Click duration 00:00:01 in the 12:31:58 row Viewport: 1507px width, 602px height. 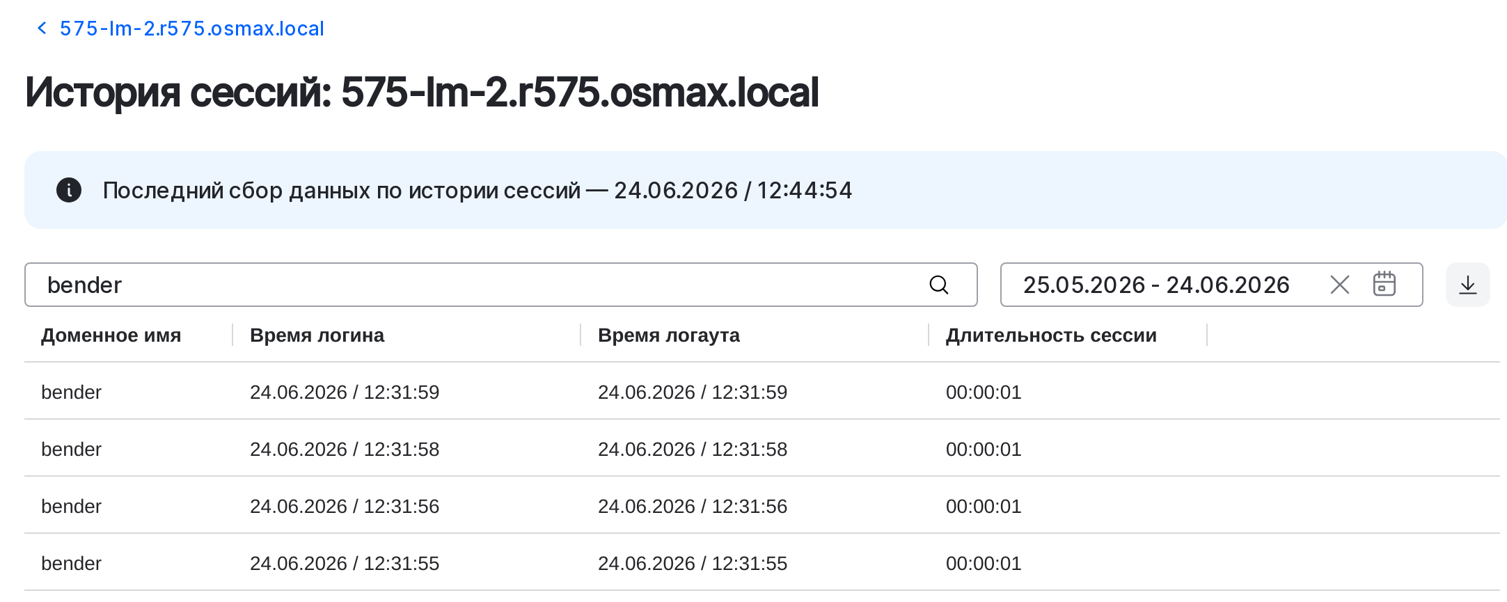coord(984,449)
